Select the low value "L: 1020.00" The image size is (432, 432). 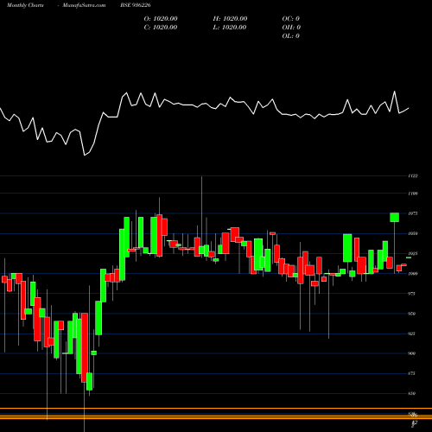(230, 28)
